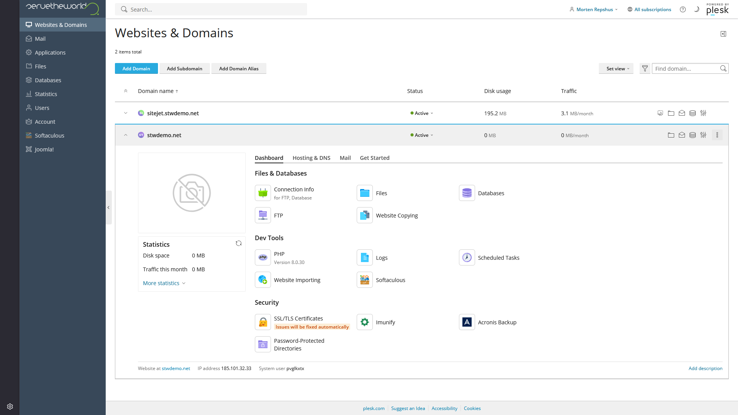Click the Add Subdomain button

tap(184, 68)
